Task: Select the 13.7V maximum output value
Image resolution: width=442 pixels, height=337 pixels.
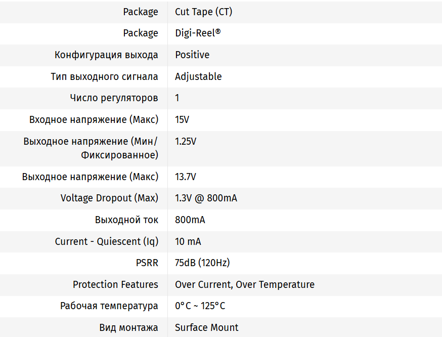Action: point(186,177)
